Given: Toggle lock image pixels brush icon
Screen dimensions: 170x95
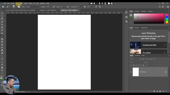Looking at the screenshot, I should coord(136,65).
